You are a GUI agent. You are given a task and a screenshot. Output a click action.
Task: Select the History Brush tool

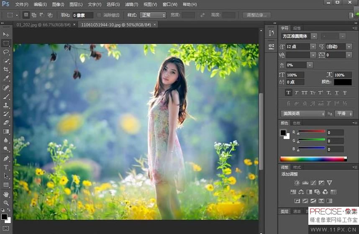pos(6,114)
